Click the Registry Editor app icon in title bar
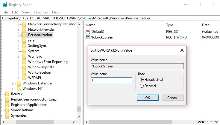220x125 pixels. pyautogui.click(x=4, y=5)
